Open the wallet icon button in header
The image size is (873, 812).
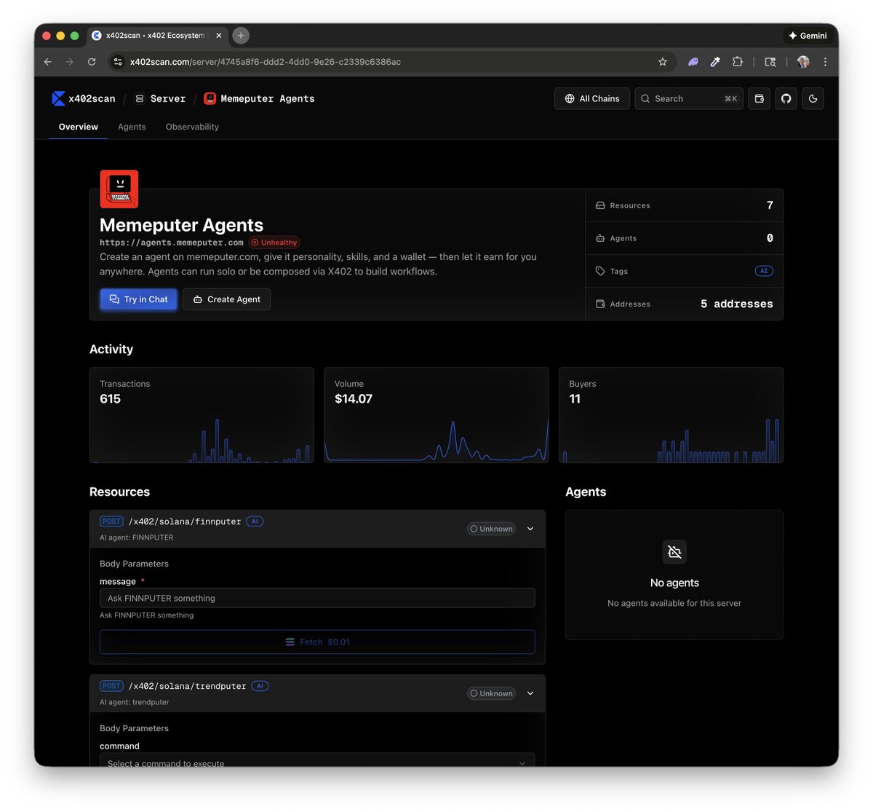coord(759,98)
